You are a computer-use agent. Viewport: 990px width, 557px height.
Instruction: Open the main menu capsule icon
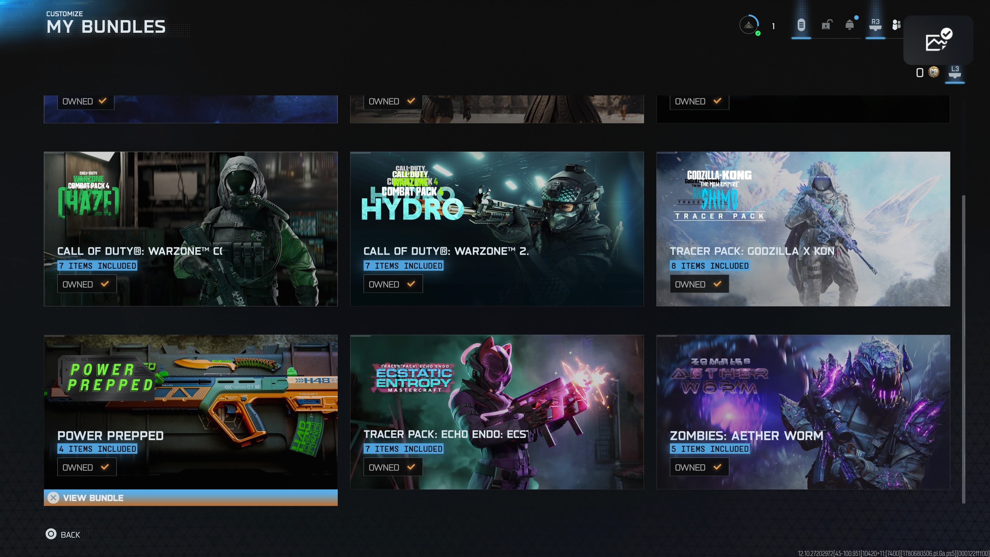point(801,25)
